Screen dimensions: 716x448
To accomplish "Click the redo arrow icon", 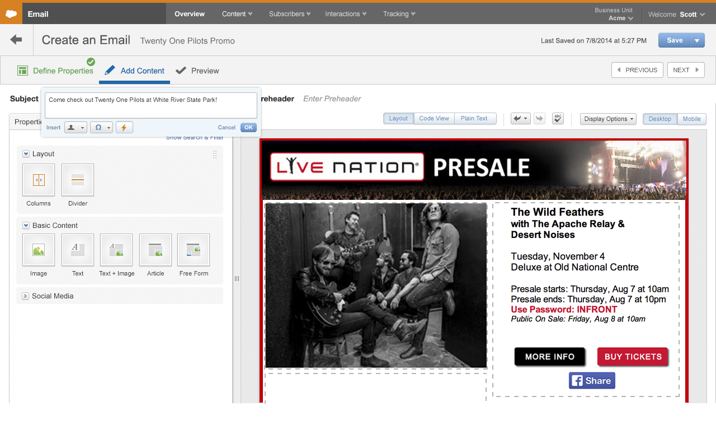I will [539, 119].
